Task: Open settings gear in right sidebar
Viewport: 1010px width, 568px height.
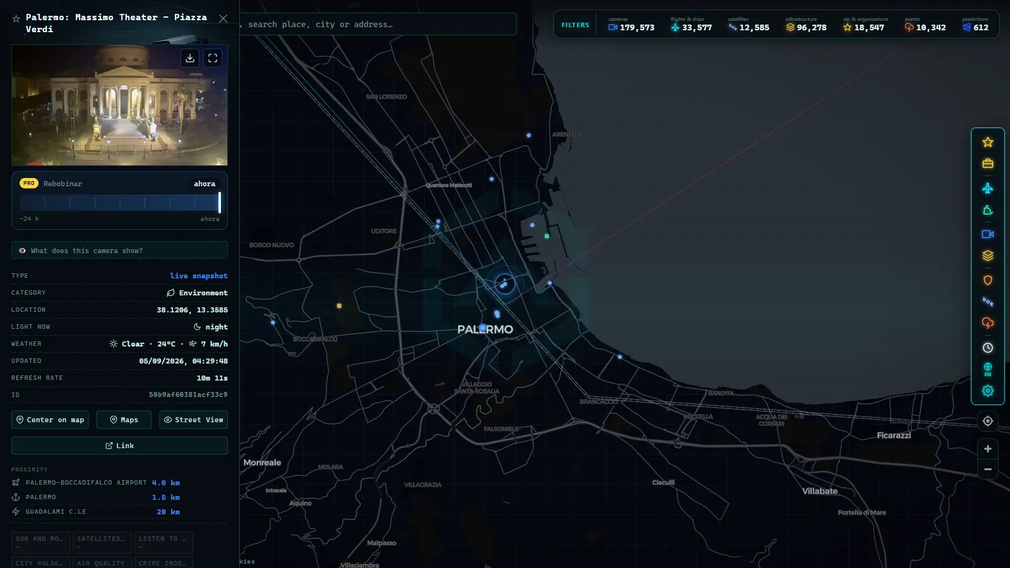Action: point(988,391)
